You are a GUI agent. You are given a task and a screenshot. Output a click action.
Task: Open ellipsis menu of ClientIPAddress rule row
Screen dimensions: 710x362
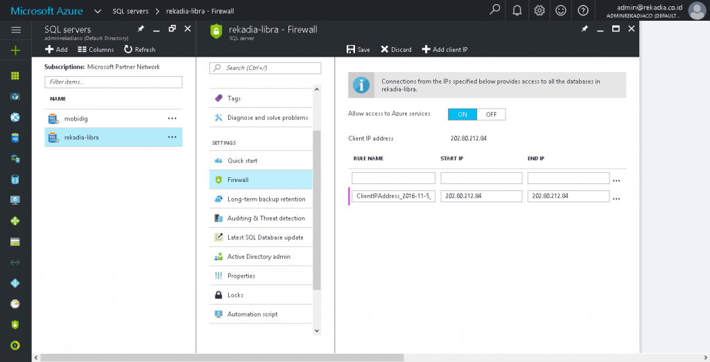point(616,199)
